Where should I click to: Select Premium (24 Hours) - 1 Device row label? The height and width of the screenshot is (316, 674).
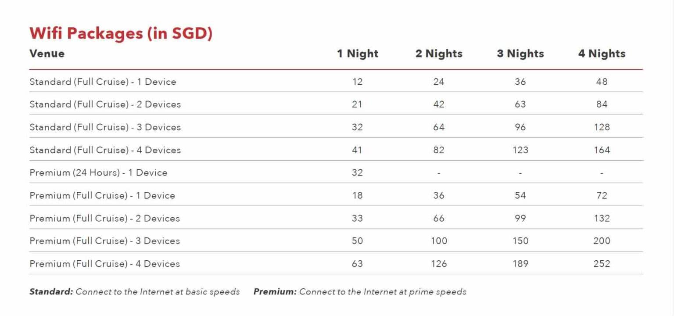[x=98, y=172]
